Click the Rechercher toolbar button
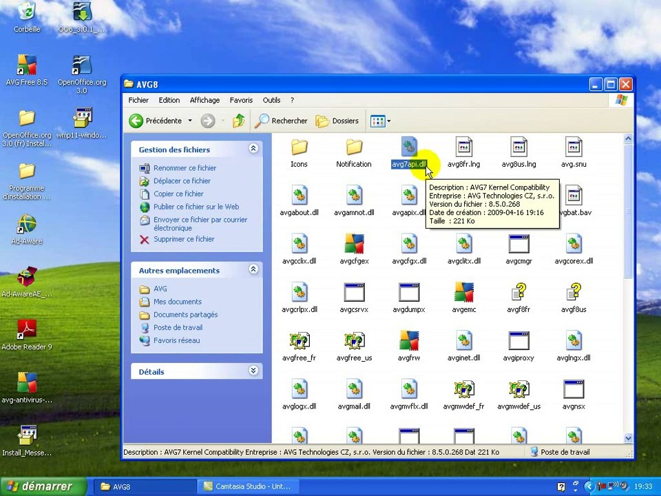This screenshot has width=661, height=496. point(282,121)
